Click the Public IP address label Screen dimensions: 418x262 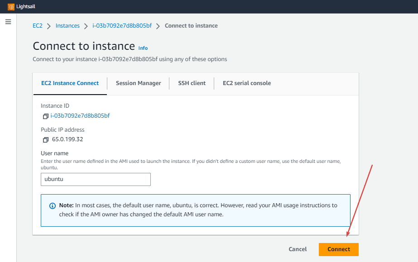[x=62, y=130]
